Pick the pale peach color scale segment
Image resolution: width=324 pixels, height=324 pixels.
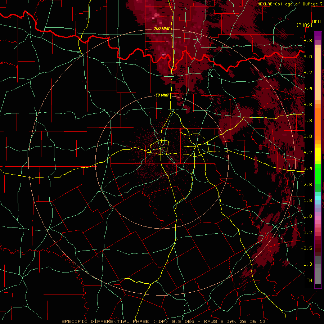coord(318,74)
